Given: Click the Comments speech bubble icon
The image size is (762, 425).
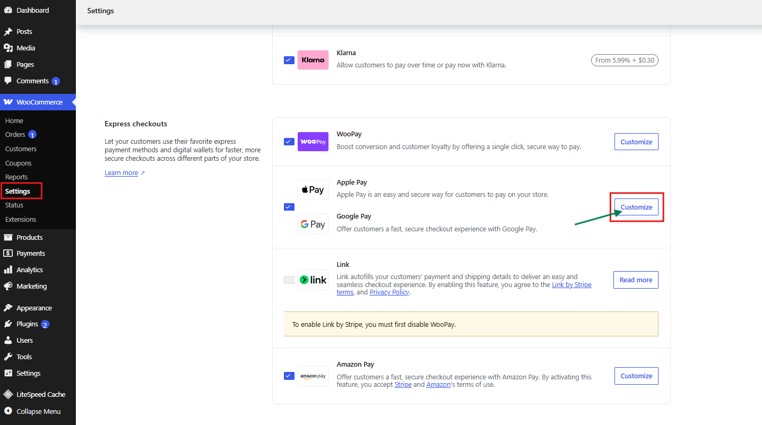Looking at the screenshot, I should 8,81.
